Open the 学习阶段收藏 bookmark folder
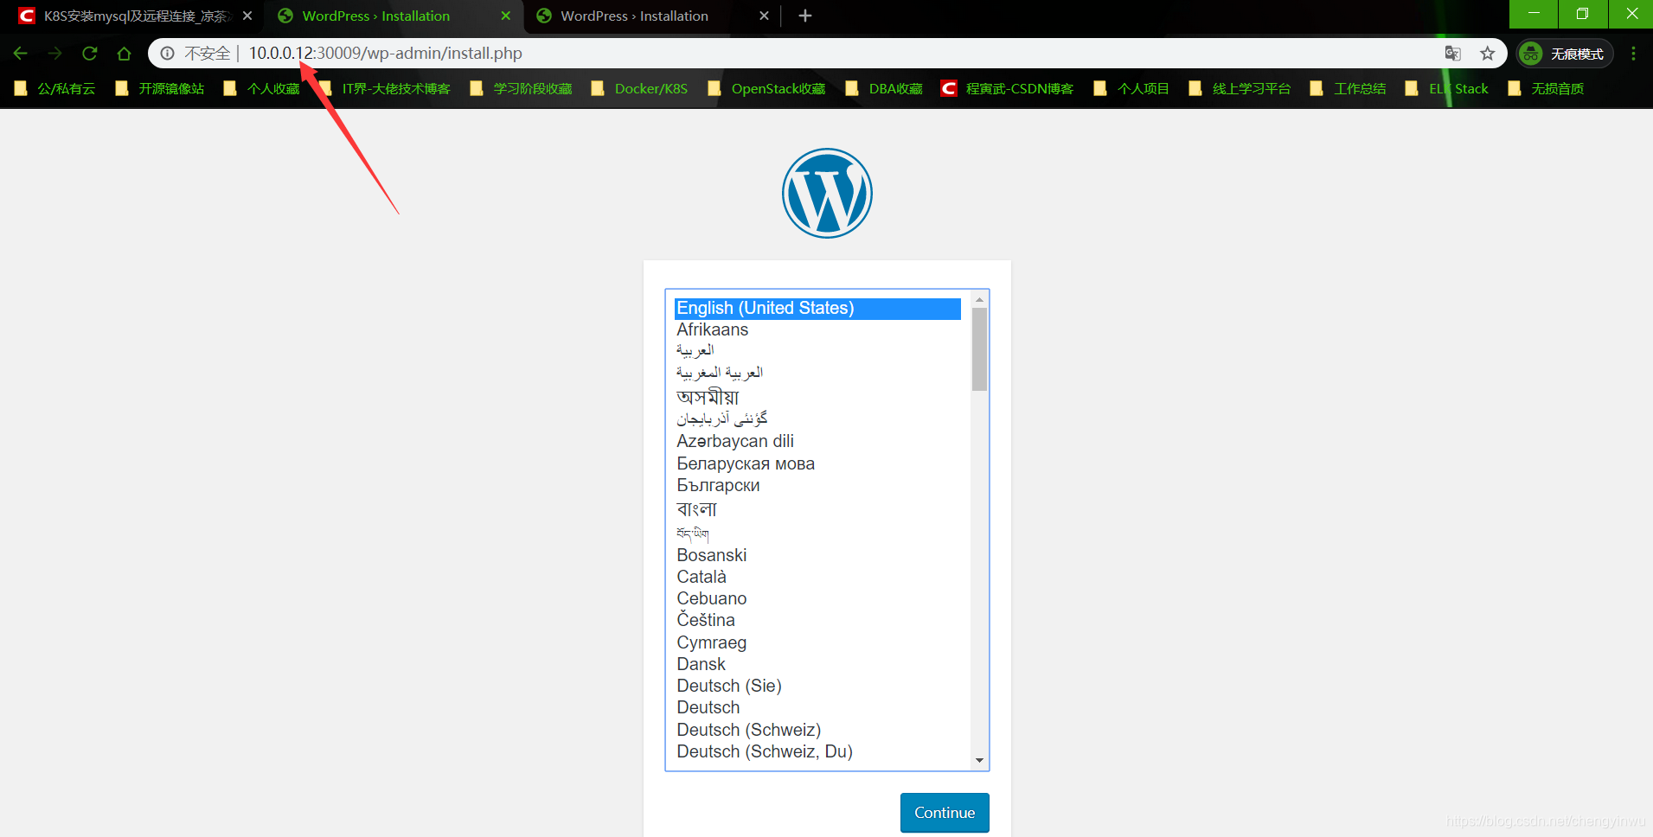1653x837 pixels. [x=522, y=88]
